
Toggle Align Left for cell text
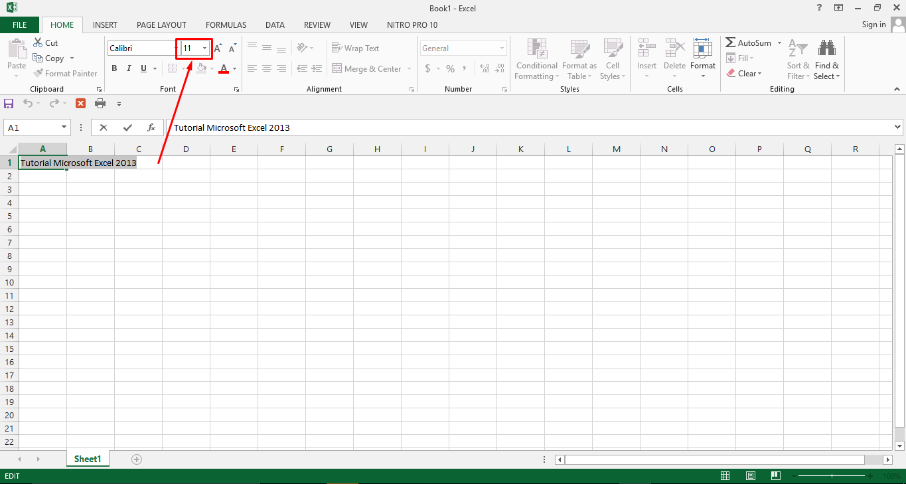(252, 68)
